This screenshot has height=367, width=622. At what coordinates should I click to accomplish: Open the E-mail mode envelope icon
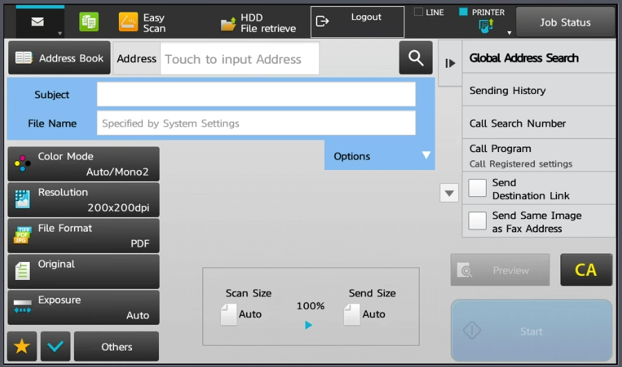38,22
